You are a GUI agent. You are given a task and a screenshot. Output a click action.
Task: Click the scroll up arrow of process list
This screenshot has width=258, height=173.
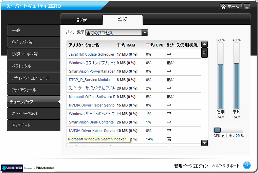204,44
